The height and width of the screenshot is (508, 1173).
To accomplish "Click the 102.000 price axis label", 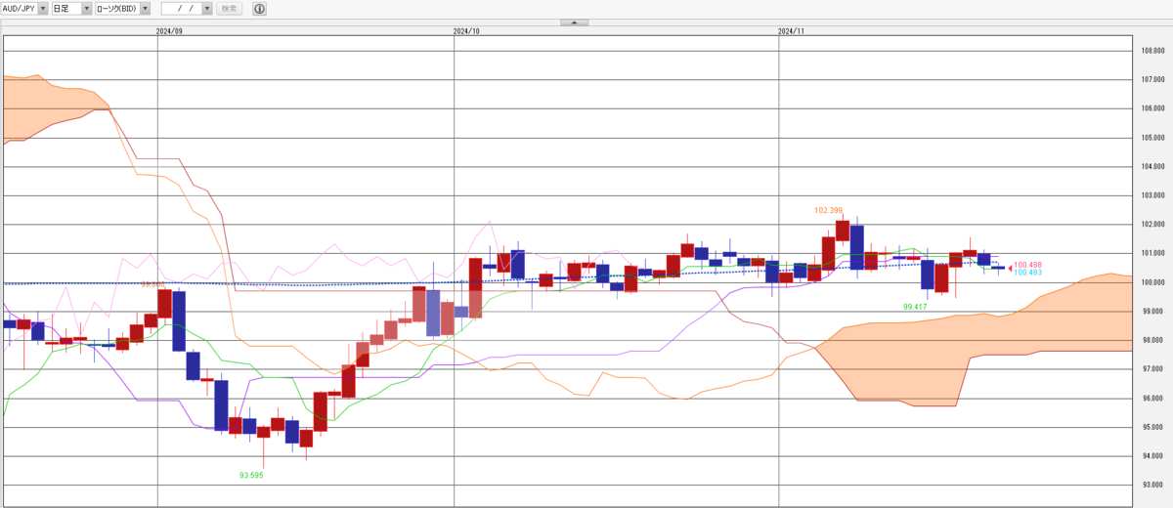I will coord(1154,225).
